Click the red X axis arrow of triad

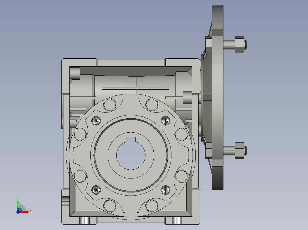tap(26, 211)
